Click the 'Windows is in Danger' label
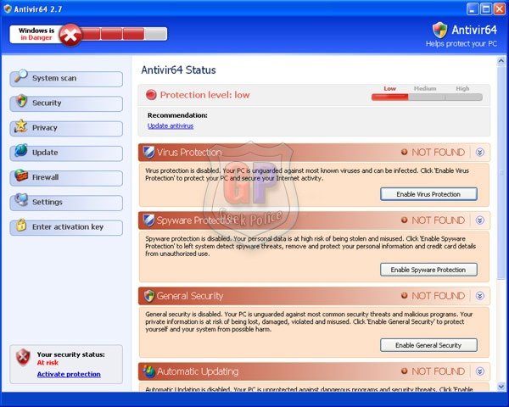509x407 pixels. point(36,34)
